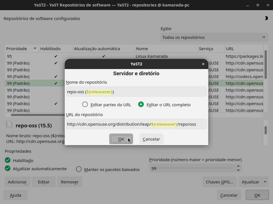Image resolution: width=273 pixels, height=204 pixels.
Task: Click the details panel vertical scrollbar
Action: click(265, 130)
